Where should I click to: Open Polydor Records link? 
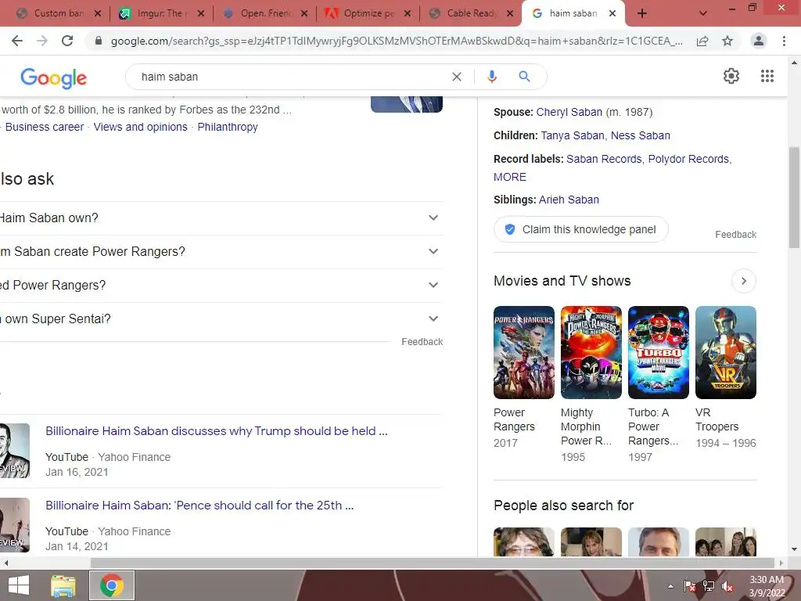(688, 159)
